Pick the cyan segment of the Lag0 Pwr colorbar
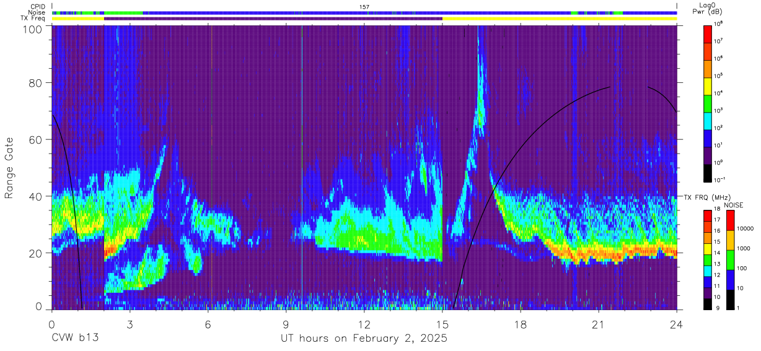The width and height of the screenshot is (761, 351). click(x=708, y=121)
